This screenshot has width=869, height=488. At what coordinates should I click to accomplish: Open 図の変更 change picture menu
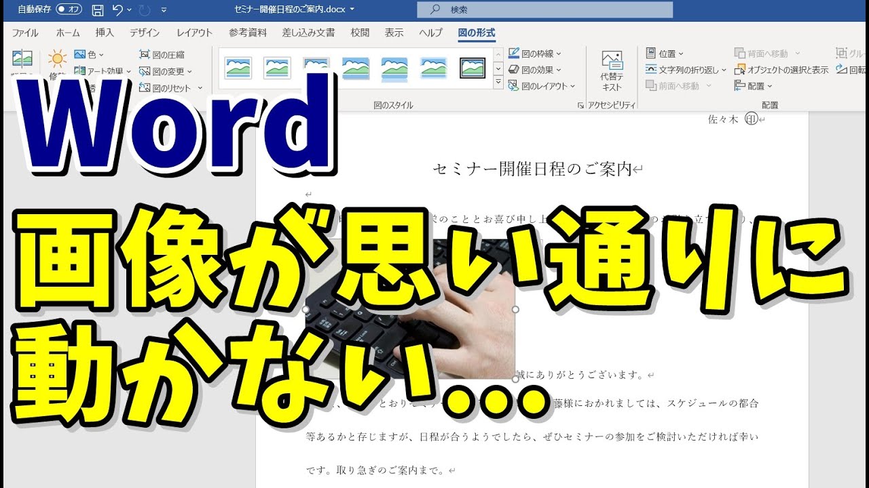point(166,71)
